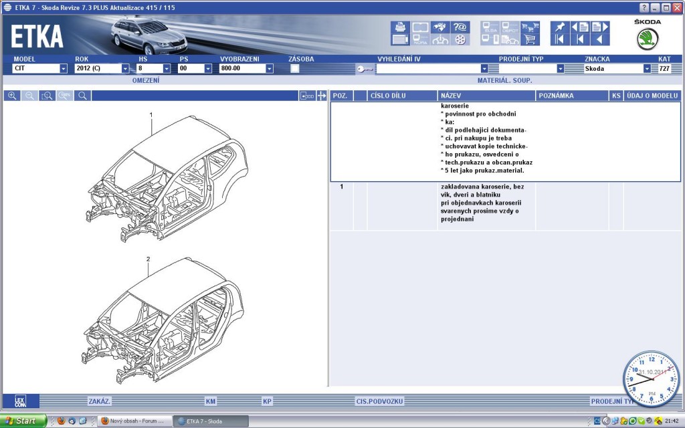Switch to the Firefox Nový obsah taskbar window
This screenshot has height=428, width=685.
click(x=135, y=421)
